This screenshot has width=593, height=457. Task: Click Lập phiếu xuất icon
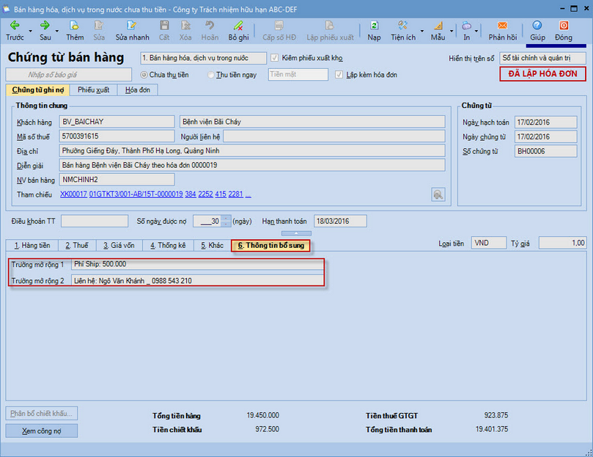point(330,26)
